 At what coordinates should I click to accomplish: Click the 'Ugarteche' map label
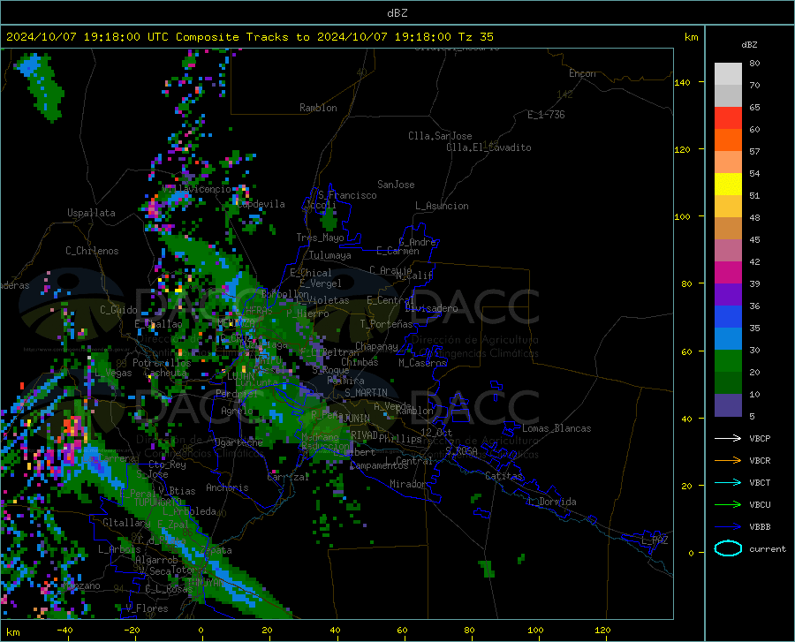tap(238, 442)
